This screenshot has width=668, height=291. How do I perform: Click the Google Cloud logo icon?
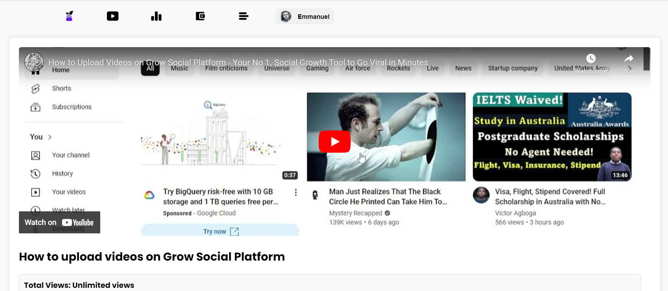[x=149, y=195]
